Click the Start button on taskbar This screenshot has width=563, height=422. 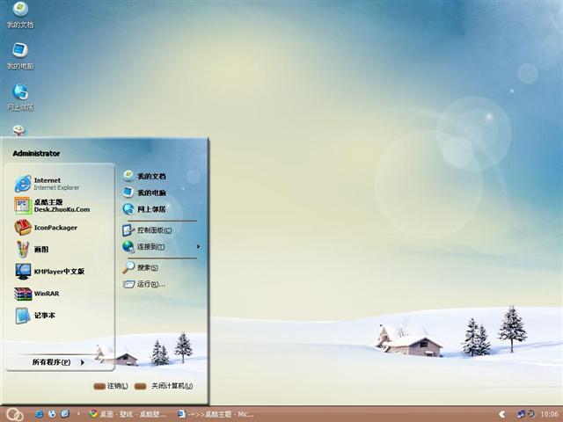(x=15, y=414)
